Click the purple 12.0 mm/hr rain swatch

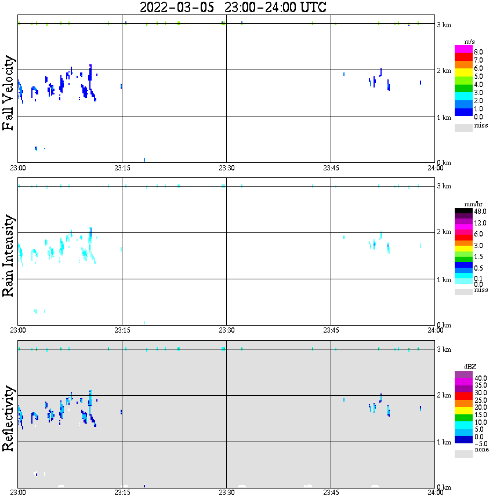tap(463, 222)
